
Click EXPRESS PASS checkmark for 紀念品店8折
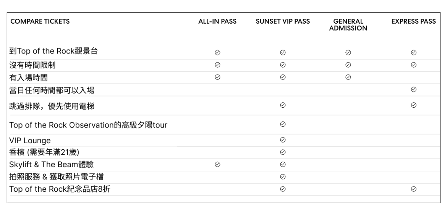(x=413, y=189)
